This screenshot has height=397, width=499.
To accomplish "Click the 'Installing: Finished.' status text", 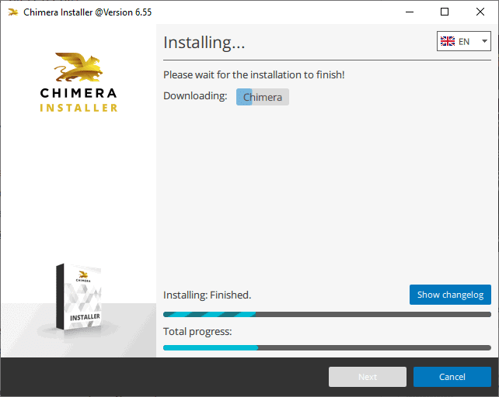I will click(x=208, y=295).
